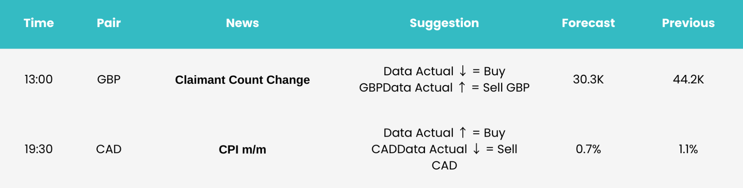Click the Previous column header
Image resolution: width=743 pixels, height=188 pixels.
(688, 23)
